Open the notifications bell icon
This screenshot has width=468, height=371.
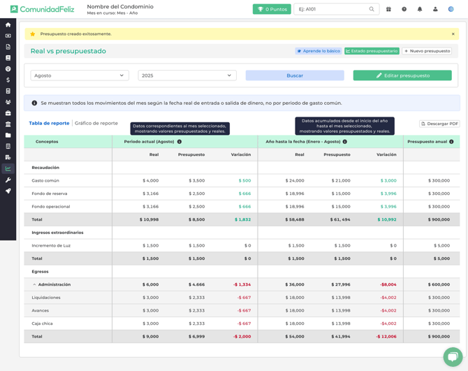coord(420,9)
